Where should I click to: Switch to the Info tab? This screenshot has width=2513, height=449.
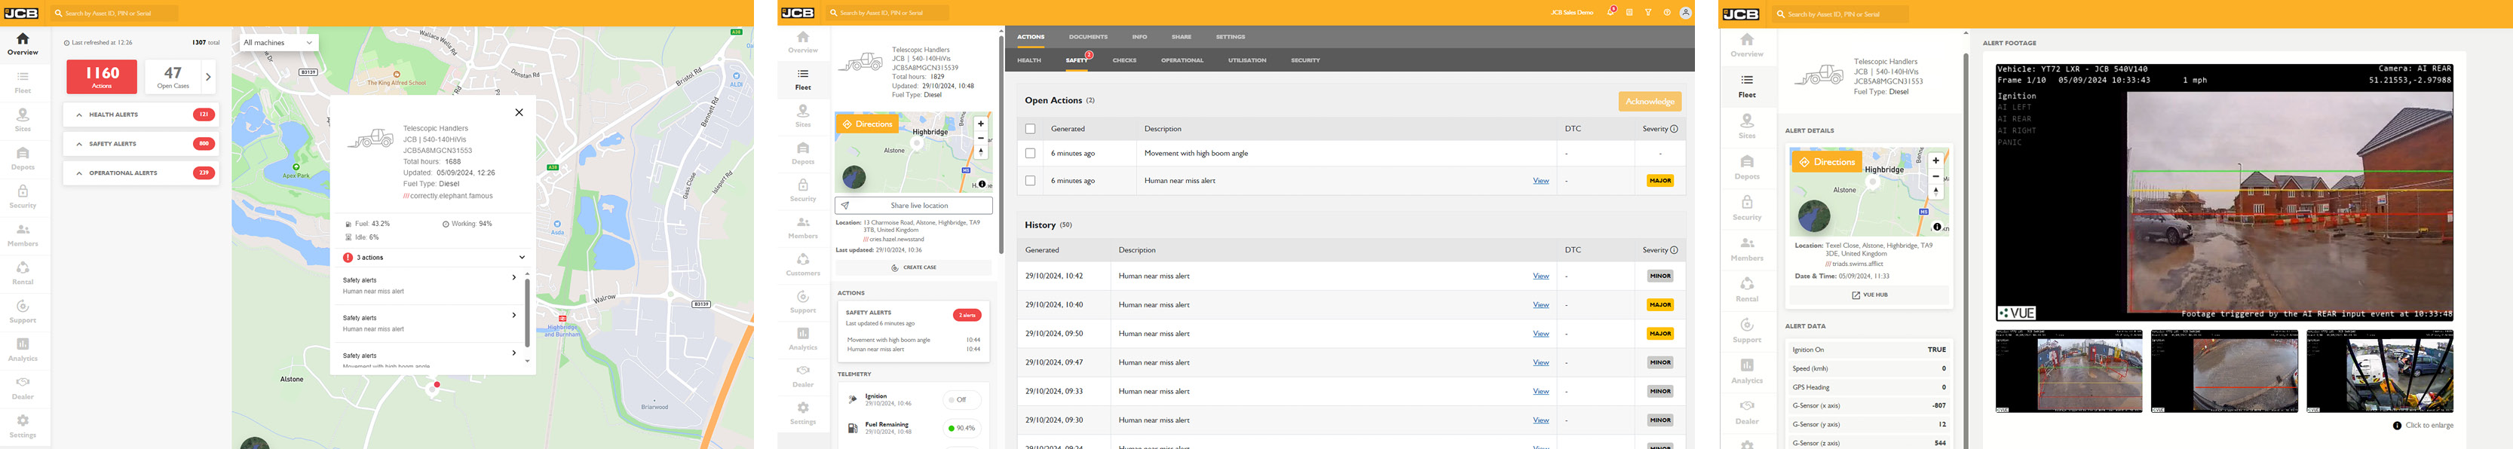tap(1139, 37)
